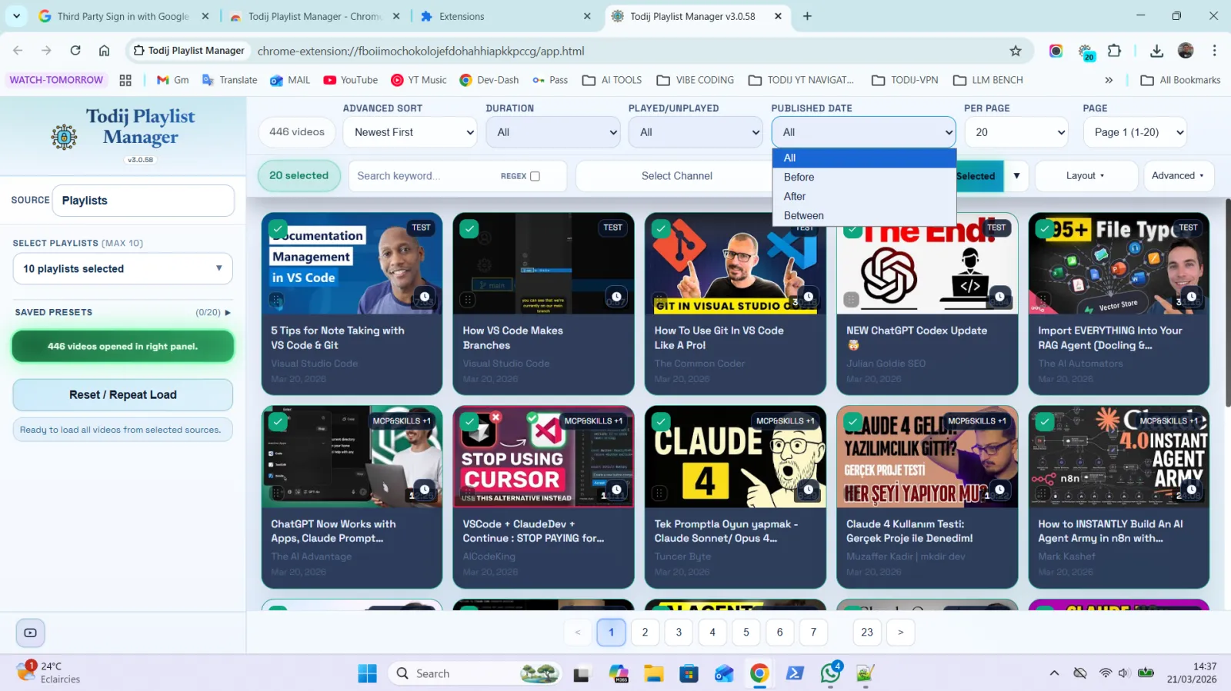Click the Todij gear logo in sidebar

64,138
